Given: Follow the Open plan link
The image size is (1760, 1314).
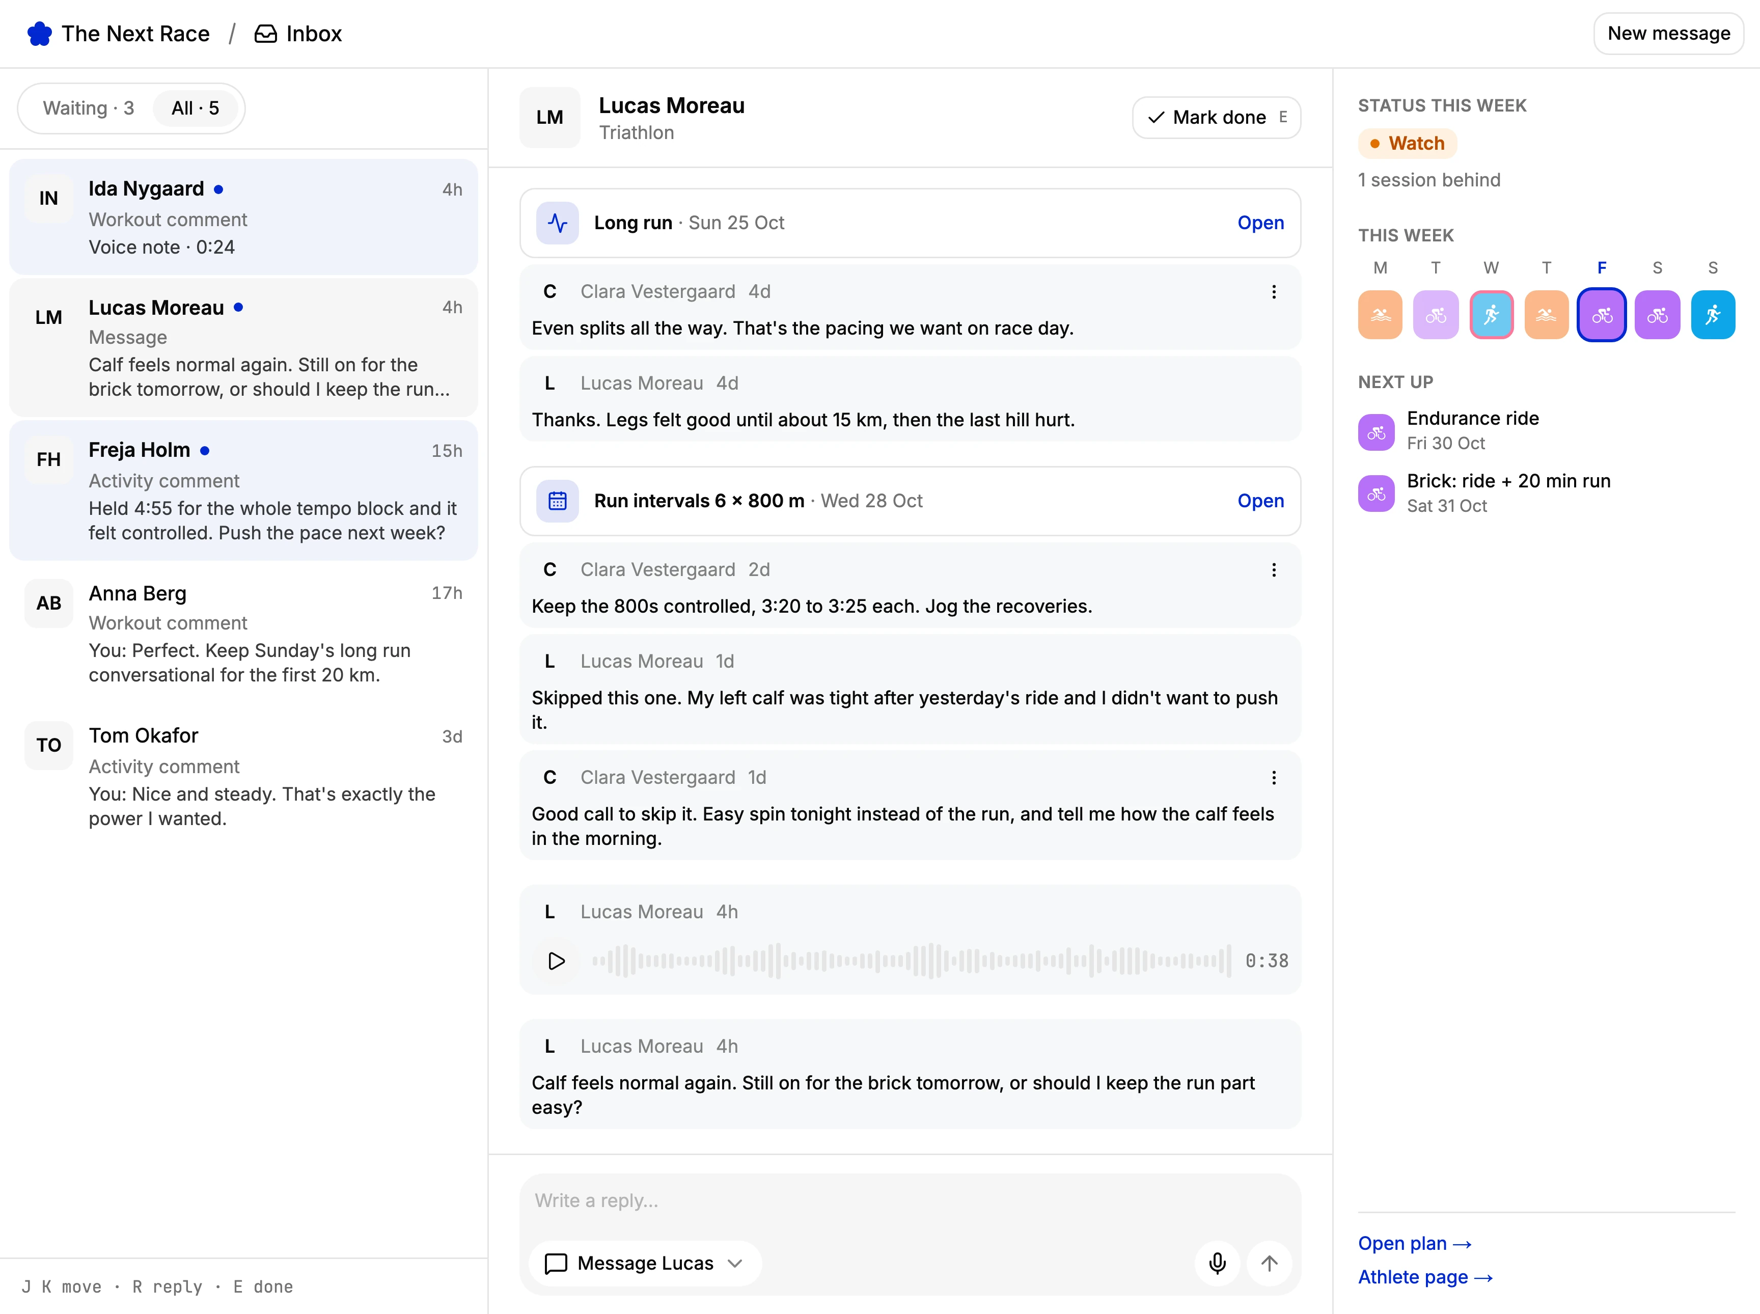Looking at the screenshot, I should [1415, 1243].
